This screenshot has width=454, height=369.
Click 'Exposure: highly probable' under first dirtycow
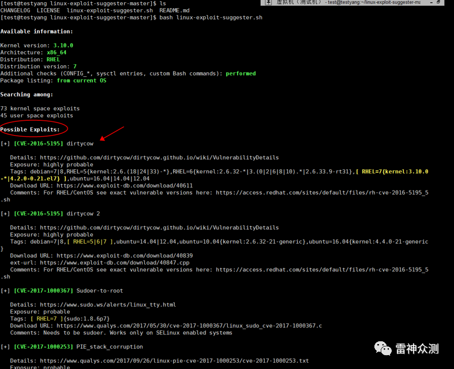coord(51,165)
